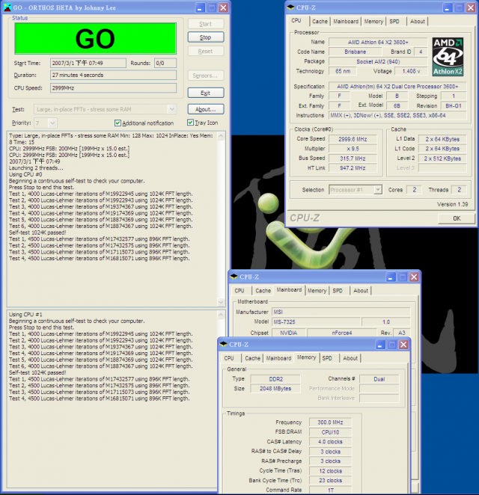Screen dimensions: 479x495
Task: Close the top CPU-Z window
Action: pos(471,7)
